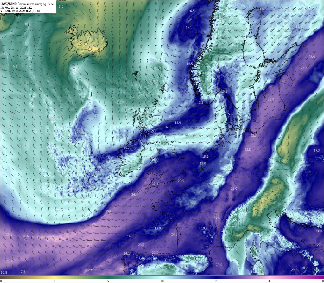Click the '18.1' map value
The height and width of the screenshot is (283, 324).
click(205, 157)
